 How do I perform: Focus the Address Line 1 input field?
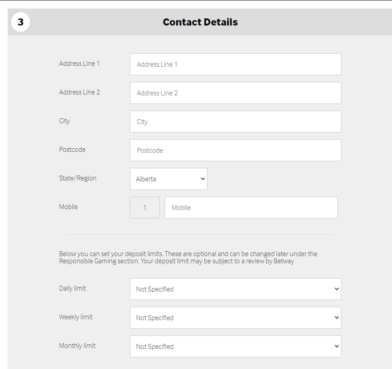tap(235, 64)
